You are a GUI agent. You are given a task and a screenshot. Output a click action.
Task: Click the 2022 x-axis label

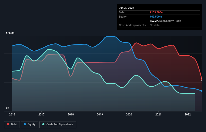point(188,114)
